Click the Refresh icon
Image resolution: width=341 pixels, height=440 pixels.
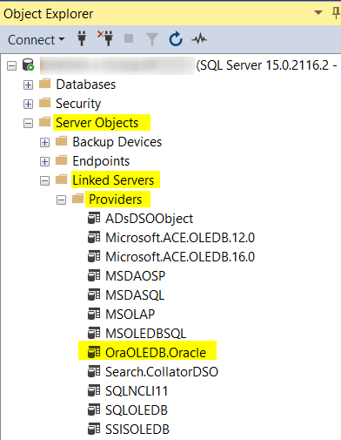coord(176,39)
